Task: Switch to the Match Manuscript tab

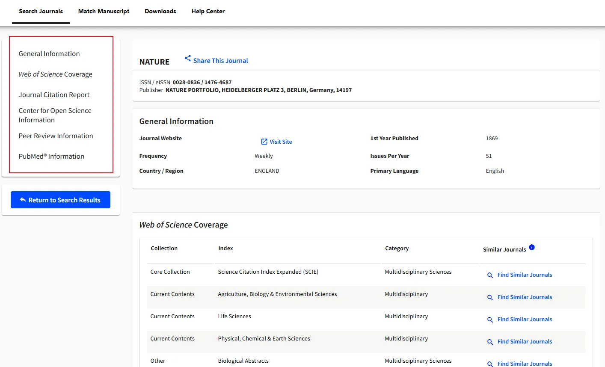Action: click(x=104, y=11)
